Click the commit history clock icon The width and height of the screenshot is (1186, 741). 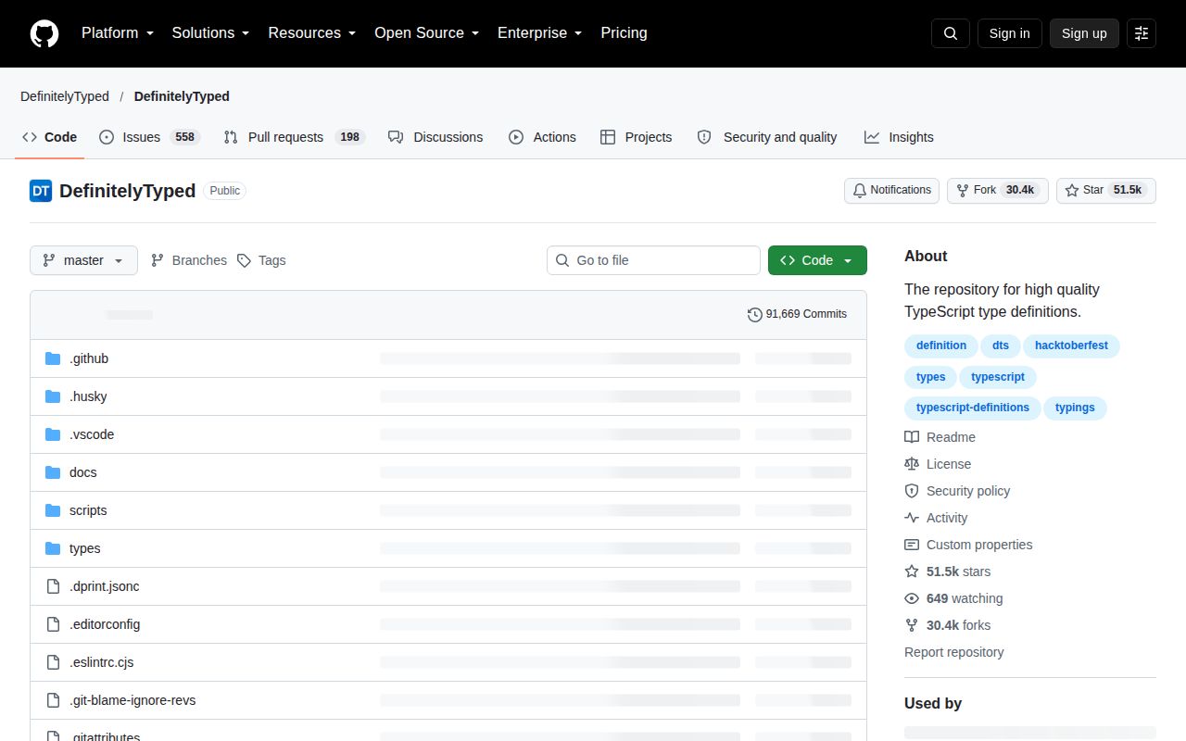coord(754,314)
